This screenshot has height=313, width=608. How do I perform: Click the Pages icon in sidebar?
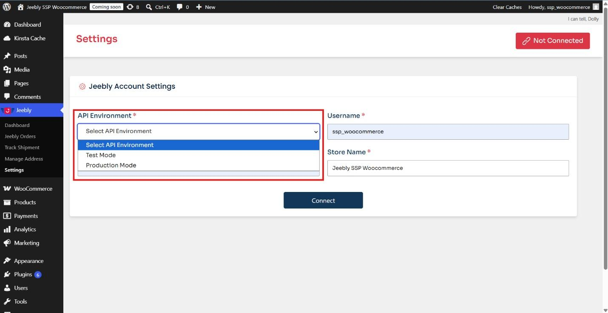click(x=7, y=83)
